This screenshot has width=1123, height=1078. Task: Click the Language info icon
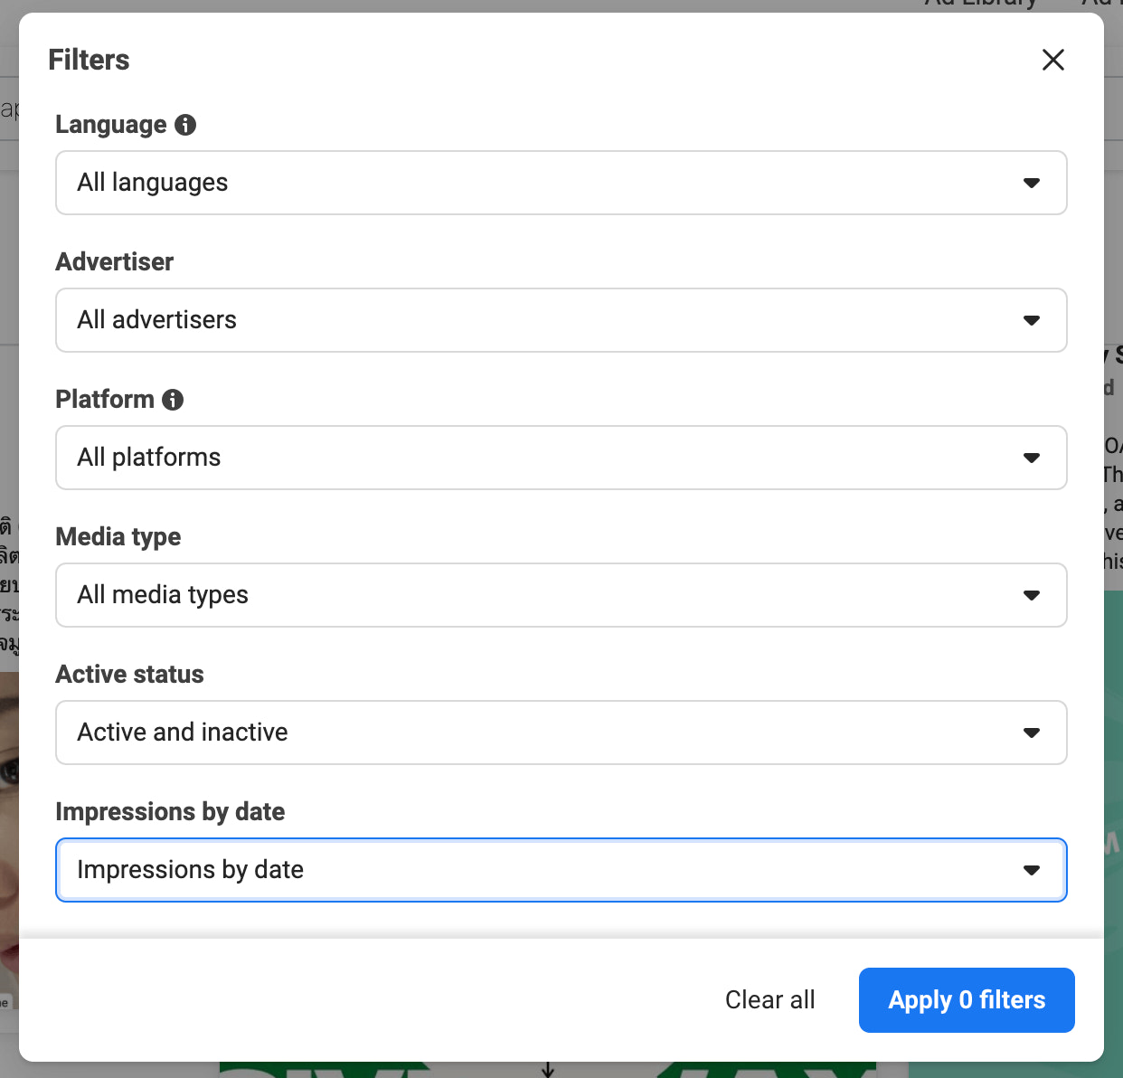(x=185, y=125)
